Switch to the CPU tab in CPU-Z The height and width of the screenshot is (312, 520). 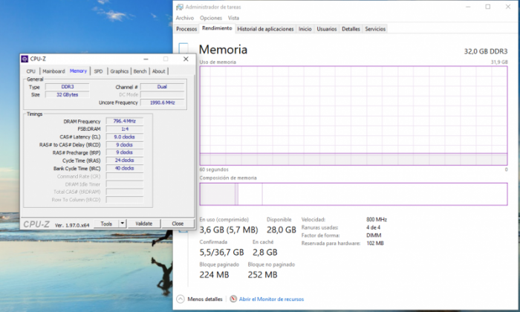pos(31,71)
